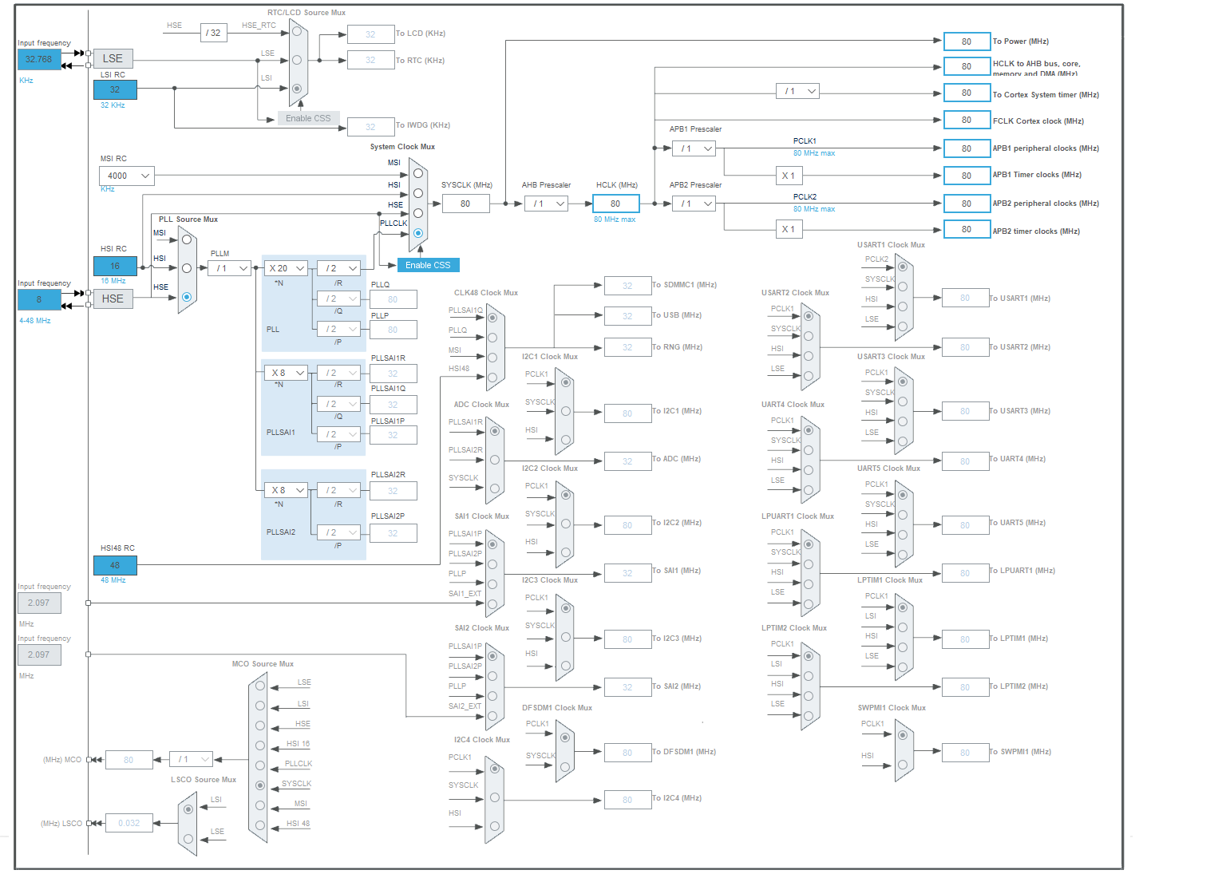Click the HSE input frequency 8 field
Screen dimensions: 1226x874
click(39, 299)
